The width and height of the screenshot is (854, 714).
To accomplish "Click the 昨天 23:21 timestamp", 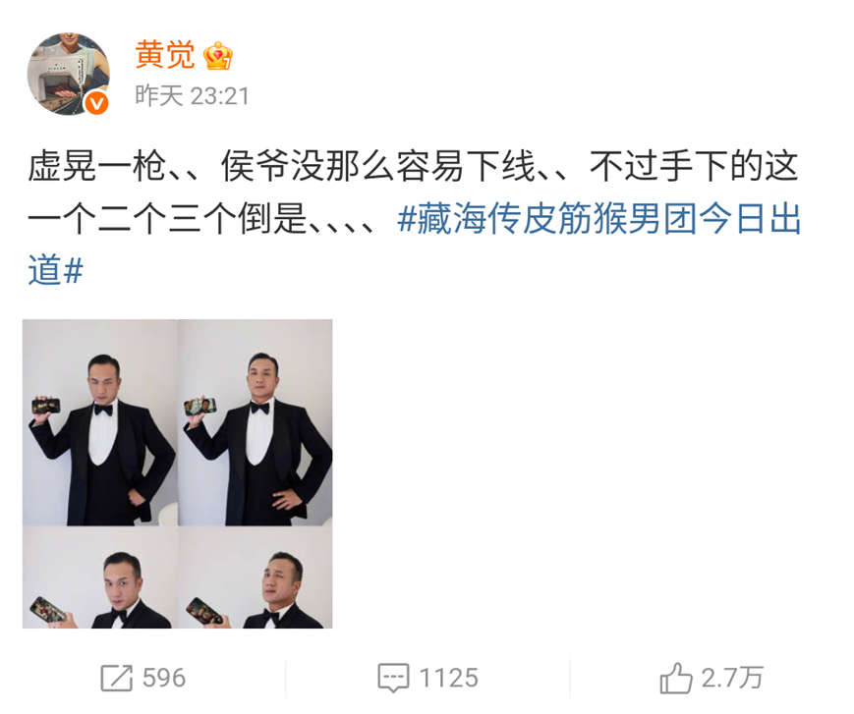I will (192, 96).
